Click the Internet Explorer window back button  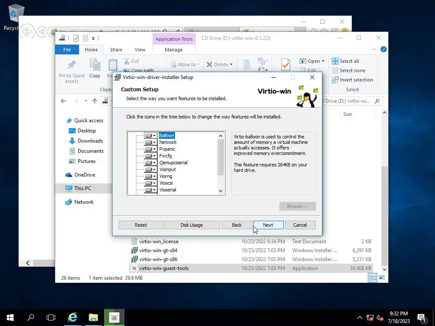pyautogui.click(x=27, y=32)
